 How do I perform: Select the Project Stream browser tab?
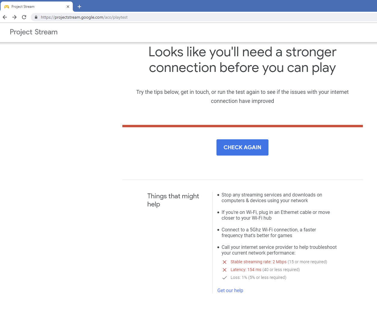point(36,6)
